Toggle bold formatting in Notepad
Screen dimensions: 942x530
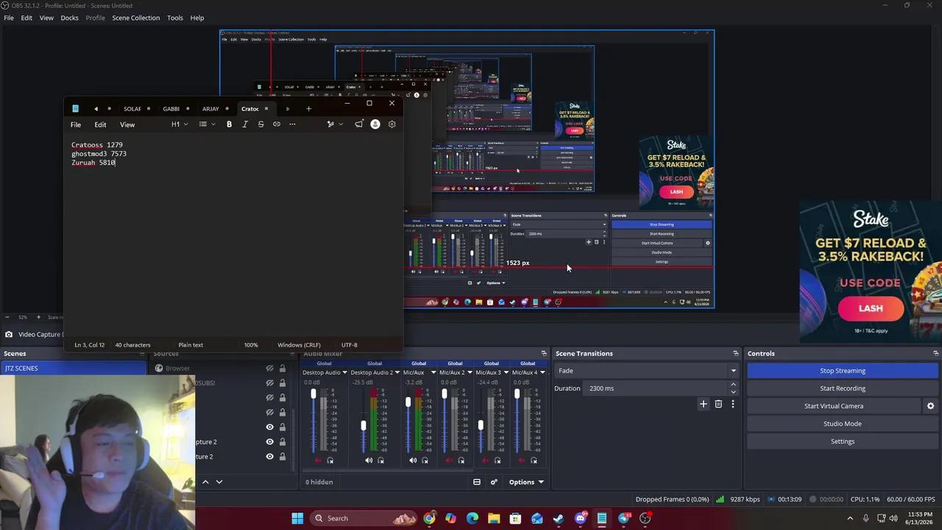click(229, 124)
